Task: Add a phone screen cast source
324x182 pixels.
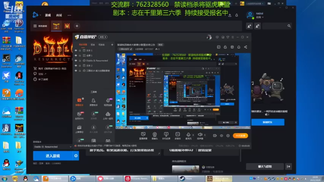Action: [x=166, y=136]
